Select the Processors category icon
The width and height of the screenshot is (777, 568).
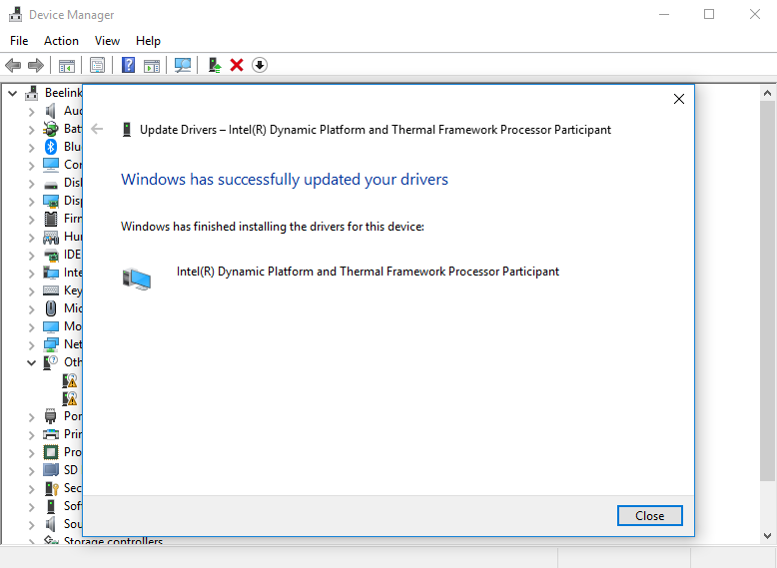[51, 452]
